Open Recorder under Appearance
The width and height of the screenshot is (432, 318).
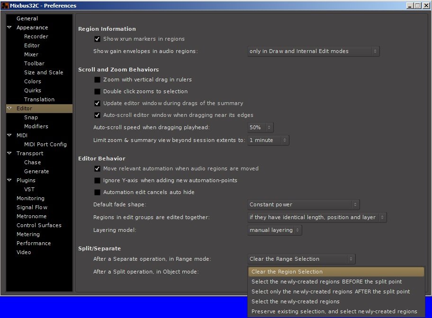[x=36, y=36]
